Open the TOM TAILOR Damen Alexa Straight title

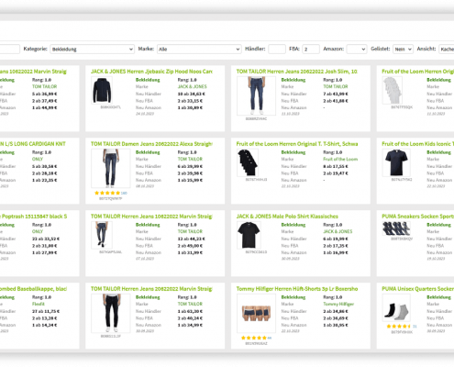pyautogui.click(x=151, y=144)
